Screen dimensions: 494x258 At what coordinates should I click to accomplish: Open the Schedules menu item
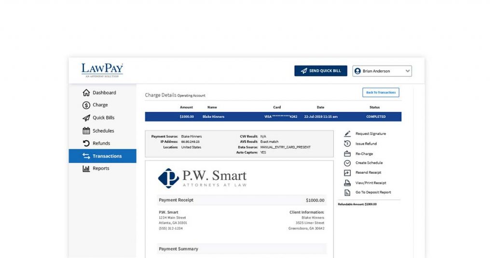click(102, 131)
